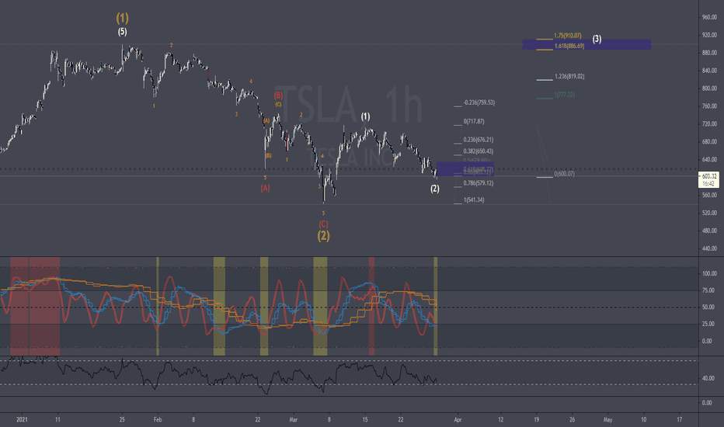Click the Mar label on time axis
This screenshot has height=427, width=724.
click(293, 419)
